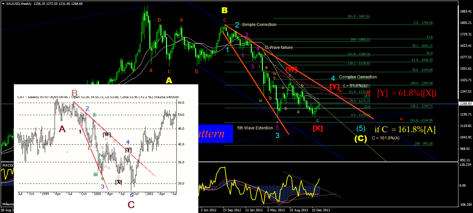
Task: Click the 118.229 MACD scale value
Action: (465, 165)
